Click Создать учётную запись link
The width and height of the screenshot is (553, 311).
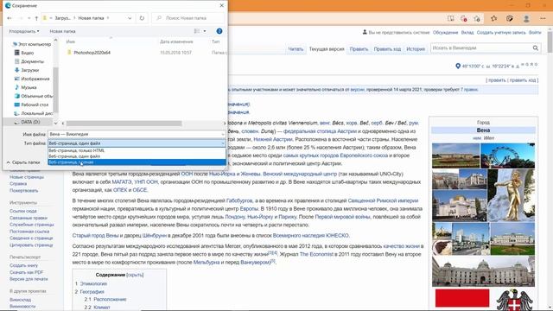click(x=501, y=32)
